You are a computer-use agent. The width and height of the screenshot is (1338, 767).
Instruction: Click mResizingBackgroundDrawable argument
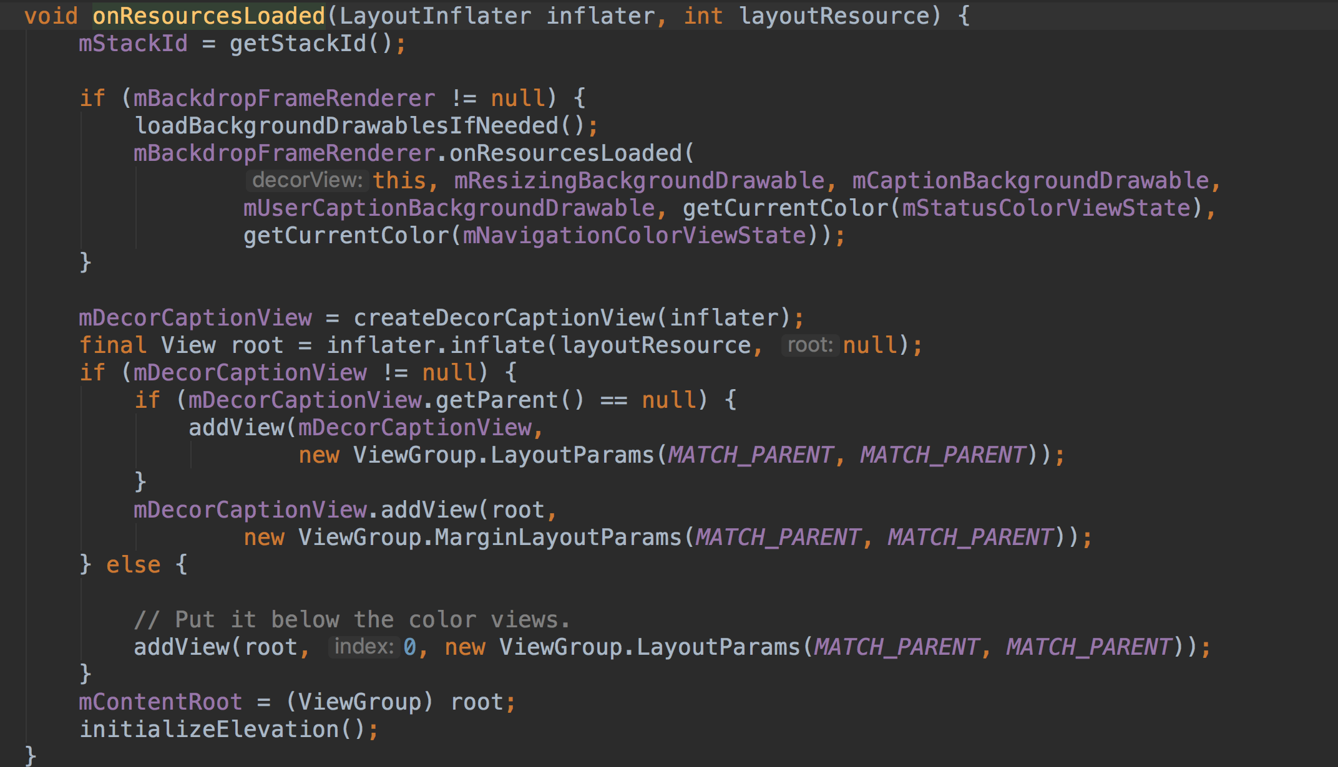coord(639,181)
